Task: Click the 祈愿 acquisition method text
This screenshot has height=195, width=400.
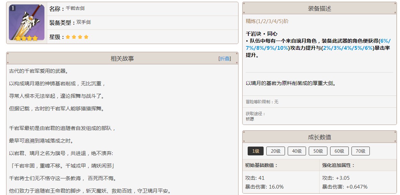Action: coord(250,119)
